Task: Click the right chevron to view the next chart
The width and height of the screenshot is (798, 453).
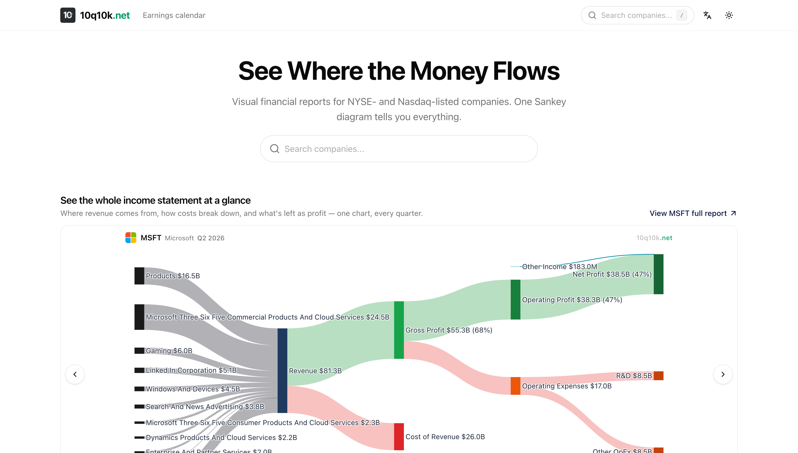Action: (x=723, y=374)
